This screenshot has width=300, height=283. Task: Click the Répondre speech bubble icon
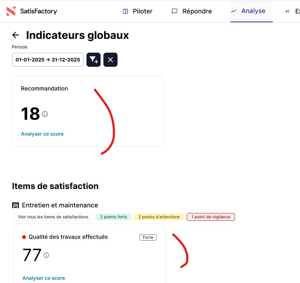coord(174,11)
